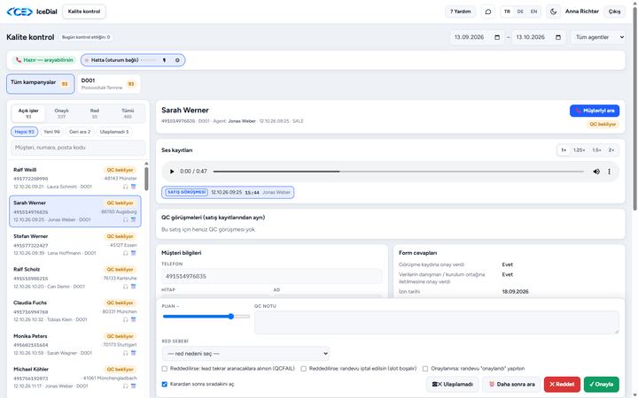Screen dimensions: 638x398
Task: Adjust the Puan score slider
Action: tap(206, 317)
